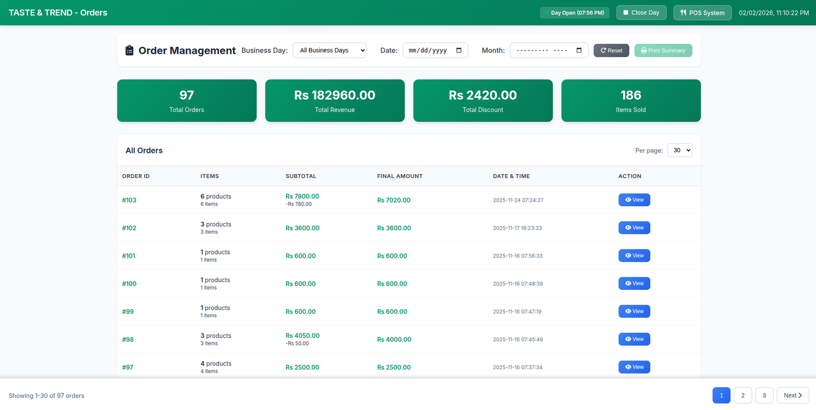Show details for order #97
This screenshot has height=410, width=816.
point(634,367)
